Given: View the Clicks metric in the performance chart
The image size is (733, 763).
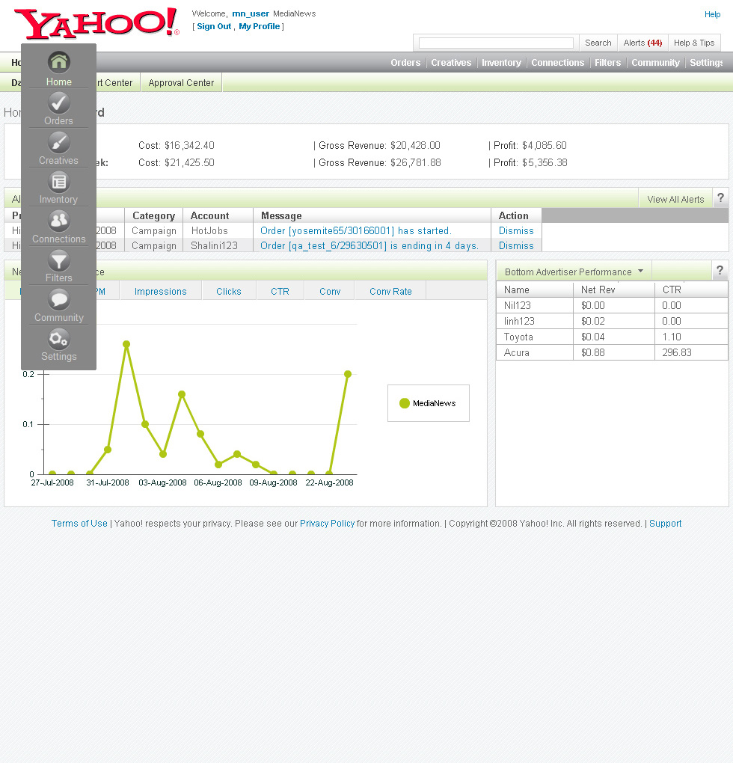Looking at the screenshot, I should click(x=228, y=291).
